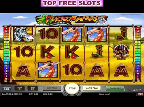The height and width of the screenshot is (107, 144).
Task: Click the giraffe symbol on second reel
Action: (x=48, y=69)
